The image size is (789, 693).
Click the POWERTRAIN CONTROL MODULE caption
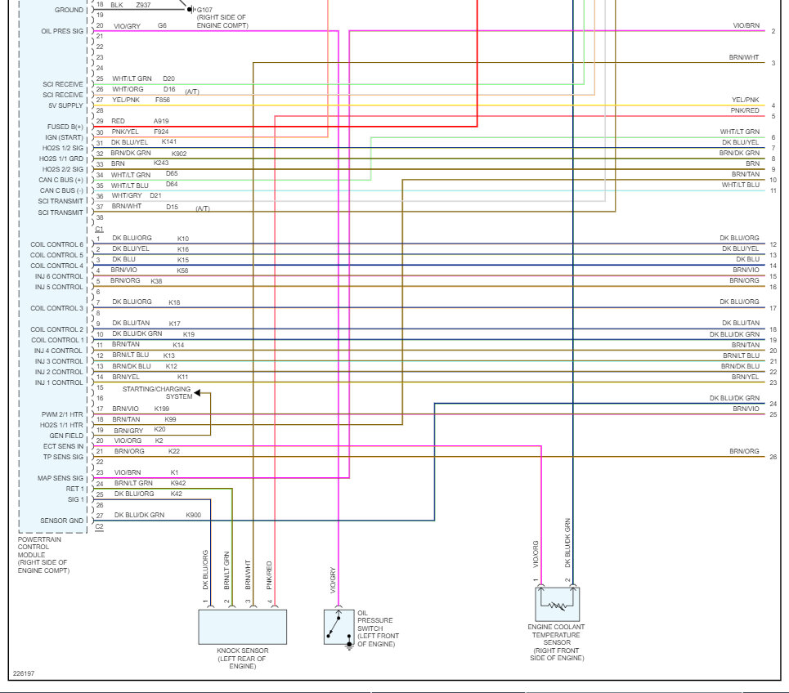43,555
